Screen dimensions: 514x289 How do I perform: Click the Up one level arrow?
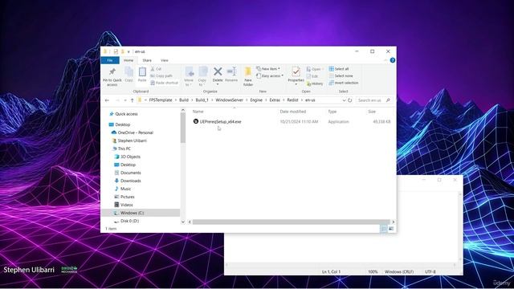[x=132, y=100]
